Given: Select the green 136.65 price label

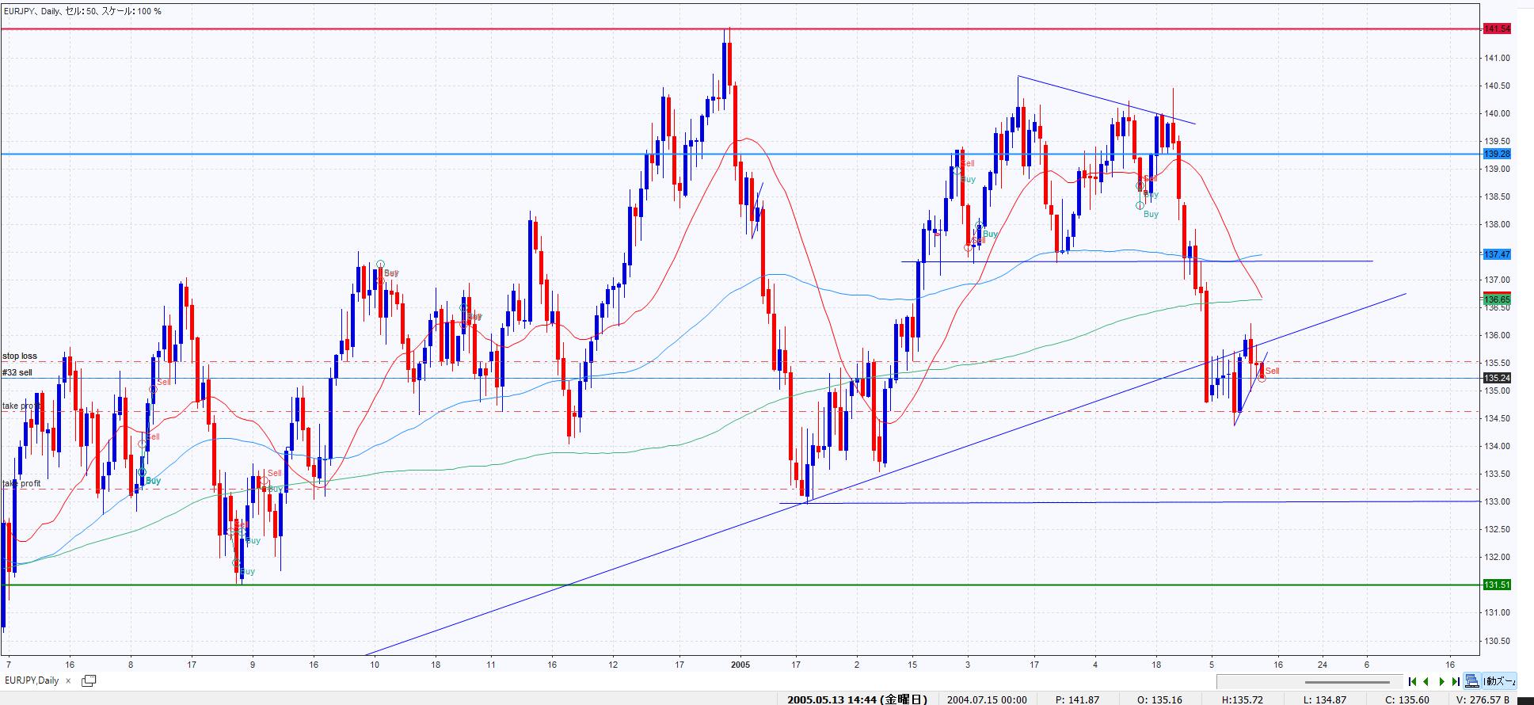Looking at the screenshot, I should click(x=1497, y=299).
